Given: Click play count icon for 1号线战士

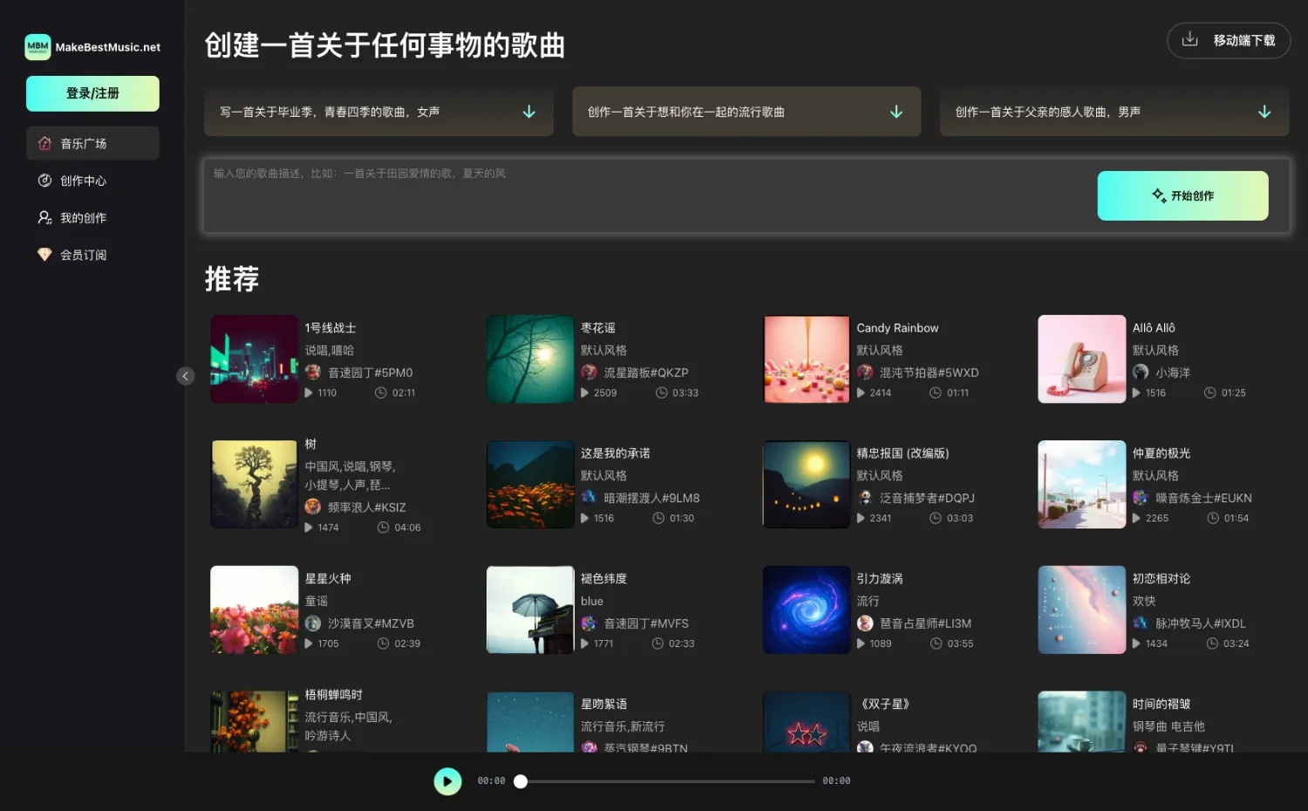Looking at the screenshot, I should pyautogui.click(x=309, y=393).
